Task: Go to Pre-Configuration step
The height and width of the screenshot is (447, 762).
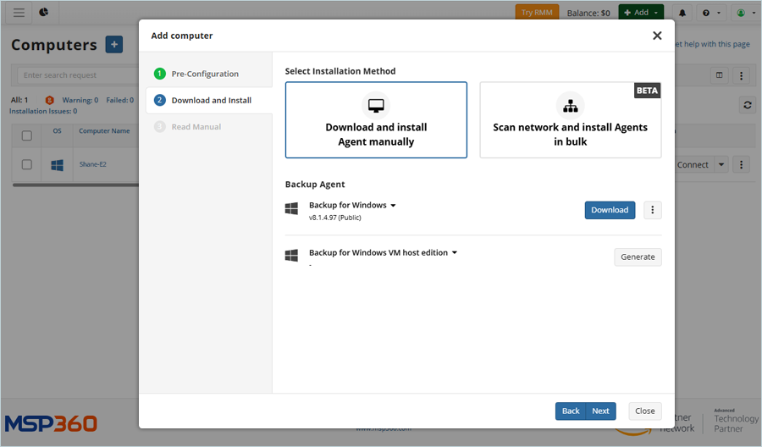Action: [205, 74]
